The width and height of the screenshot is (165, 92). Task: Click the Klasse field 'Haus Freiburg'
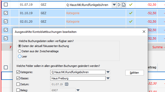pos(78,78)
